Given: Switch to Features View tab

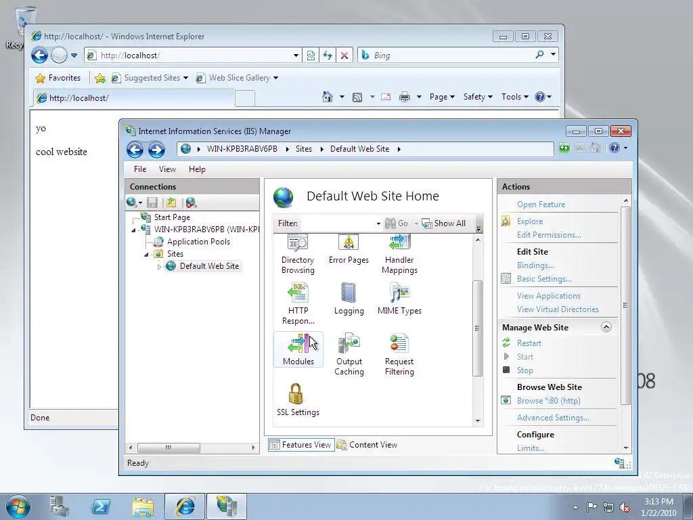Looking at the screenshot, I should pos(301,445).
